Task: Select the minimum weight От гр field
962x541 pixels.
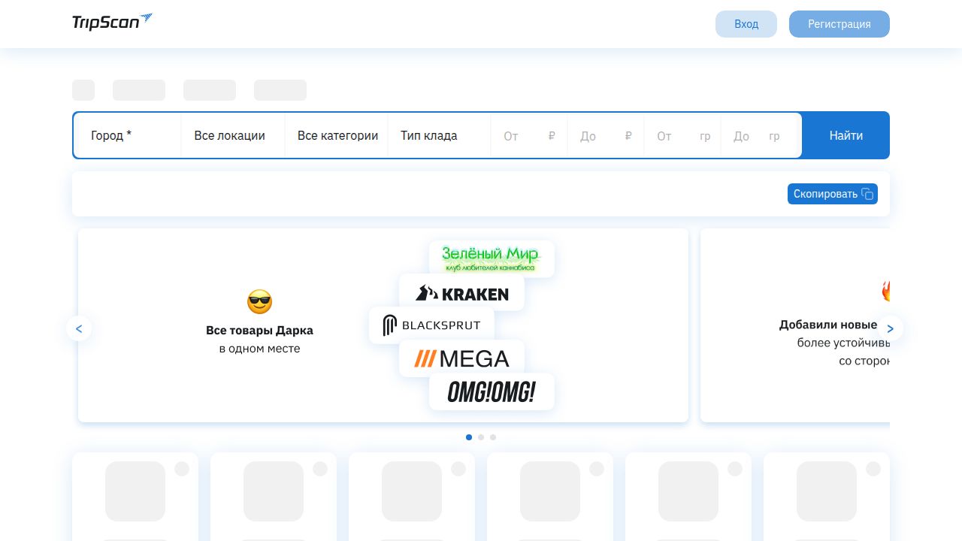Action: click(x=682, y=136)
